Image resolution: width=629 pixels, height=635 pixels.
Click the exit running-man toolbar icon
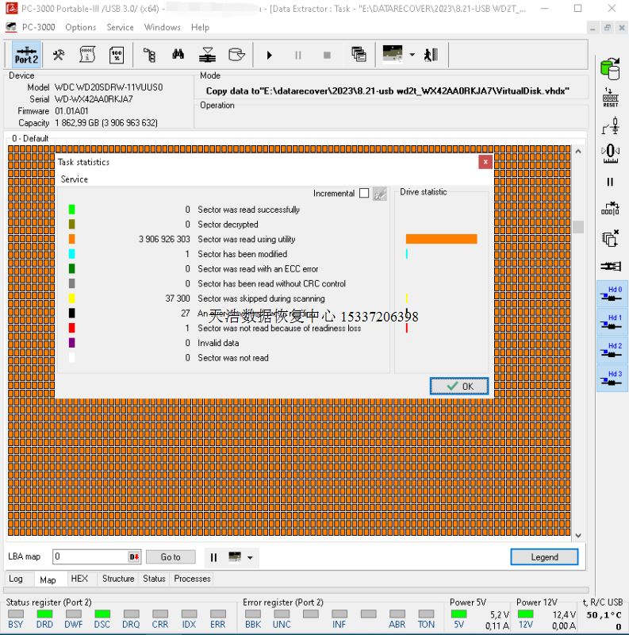click(431, 55)
